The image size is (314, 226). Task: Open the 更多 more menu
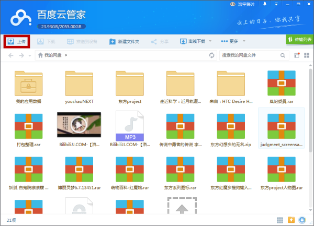click(230, 41)
